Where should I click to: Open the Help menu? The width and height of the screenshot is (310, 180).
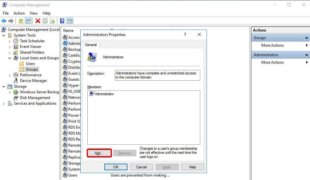(47, 13)
